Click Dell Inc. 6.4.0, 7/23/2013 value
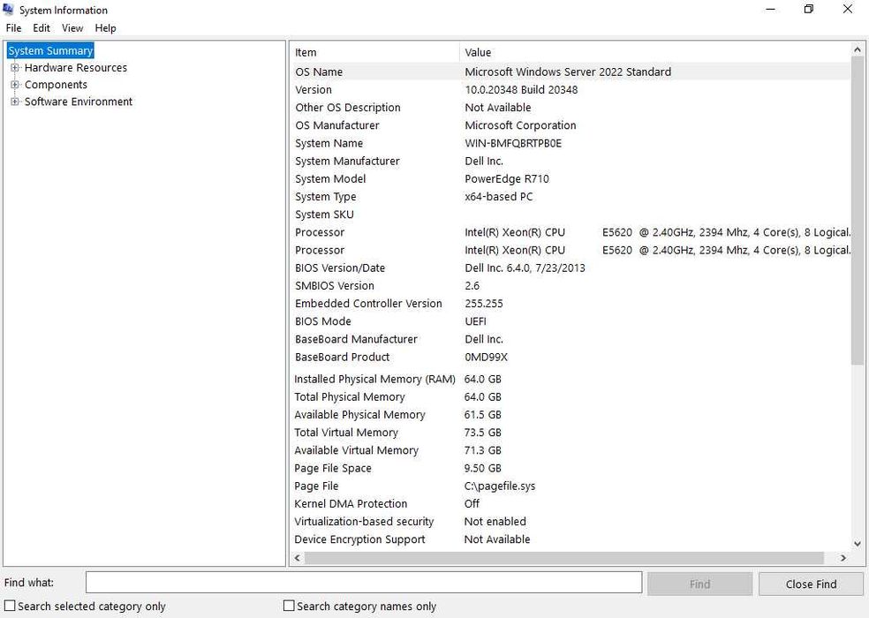 (525, 268)
